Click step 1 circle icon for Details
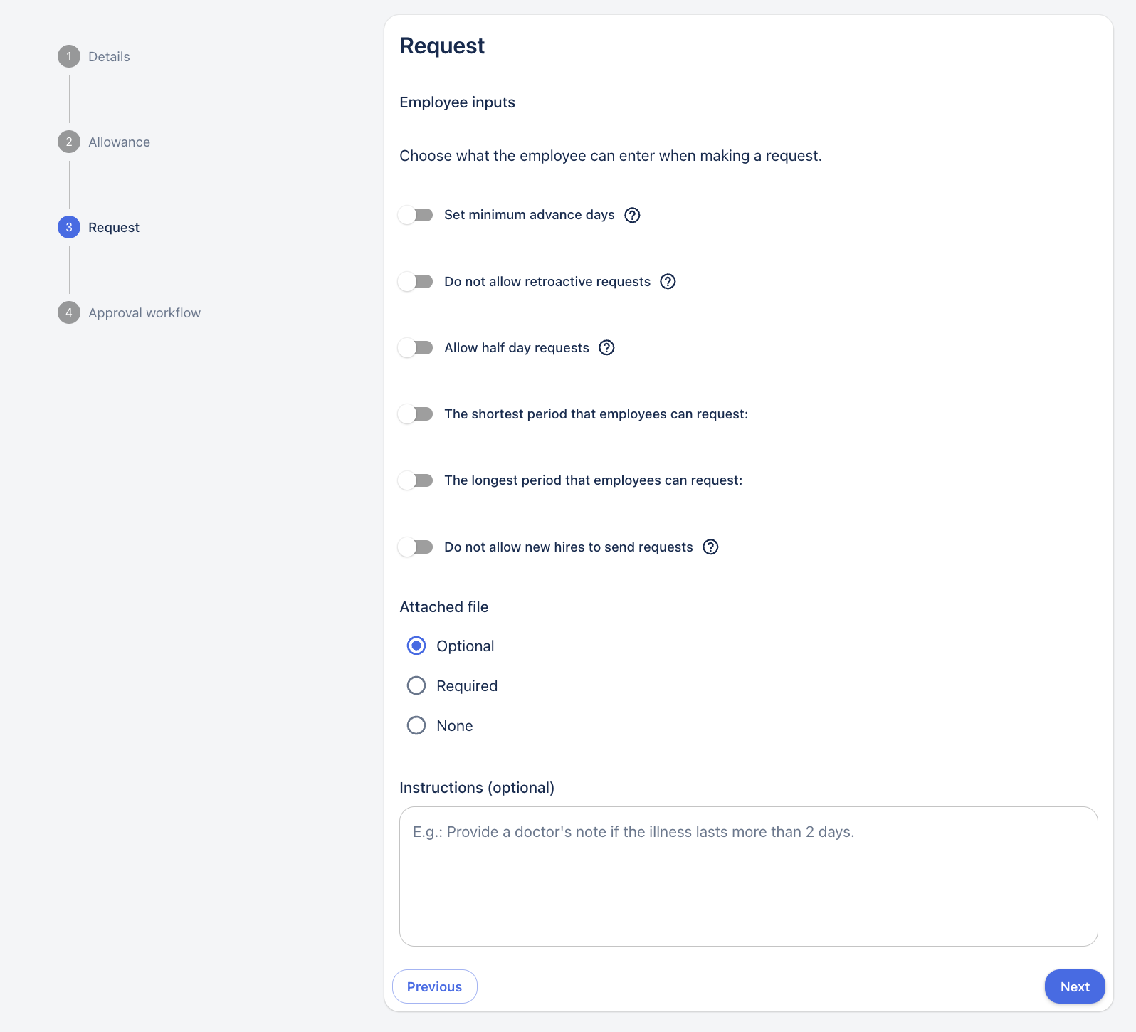 (x=69, y=56)
